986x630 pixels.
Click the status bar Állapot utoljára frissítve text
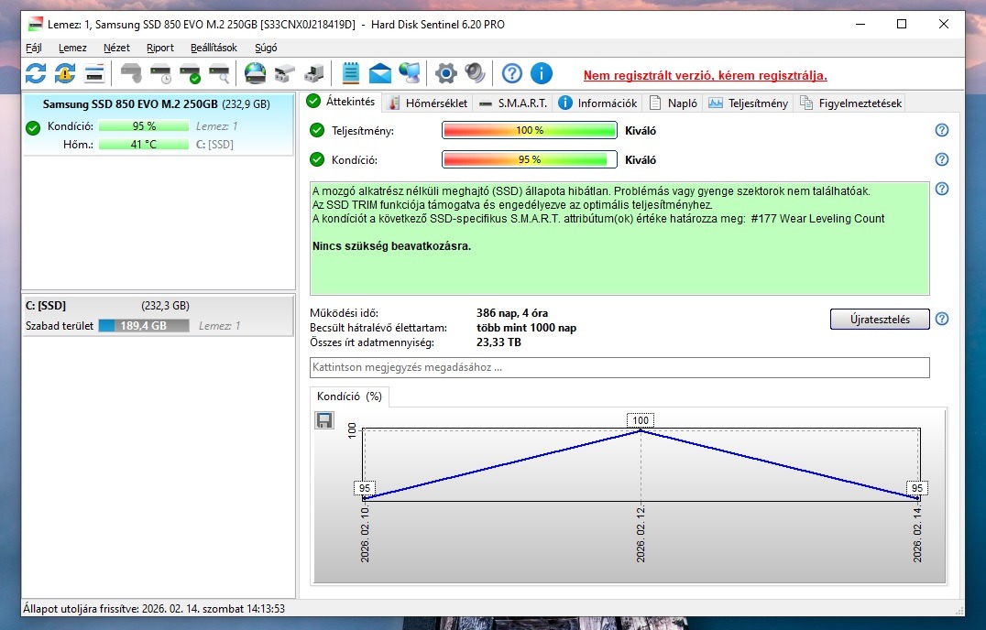tap(154, 609)
